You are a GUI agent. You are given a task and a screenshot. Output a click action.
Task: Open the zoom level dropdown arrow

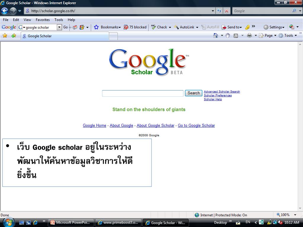coord(295,215)
